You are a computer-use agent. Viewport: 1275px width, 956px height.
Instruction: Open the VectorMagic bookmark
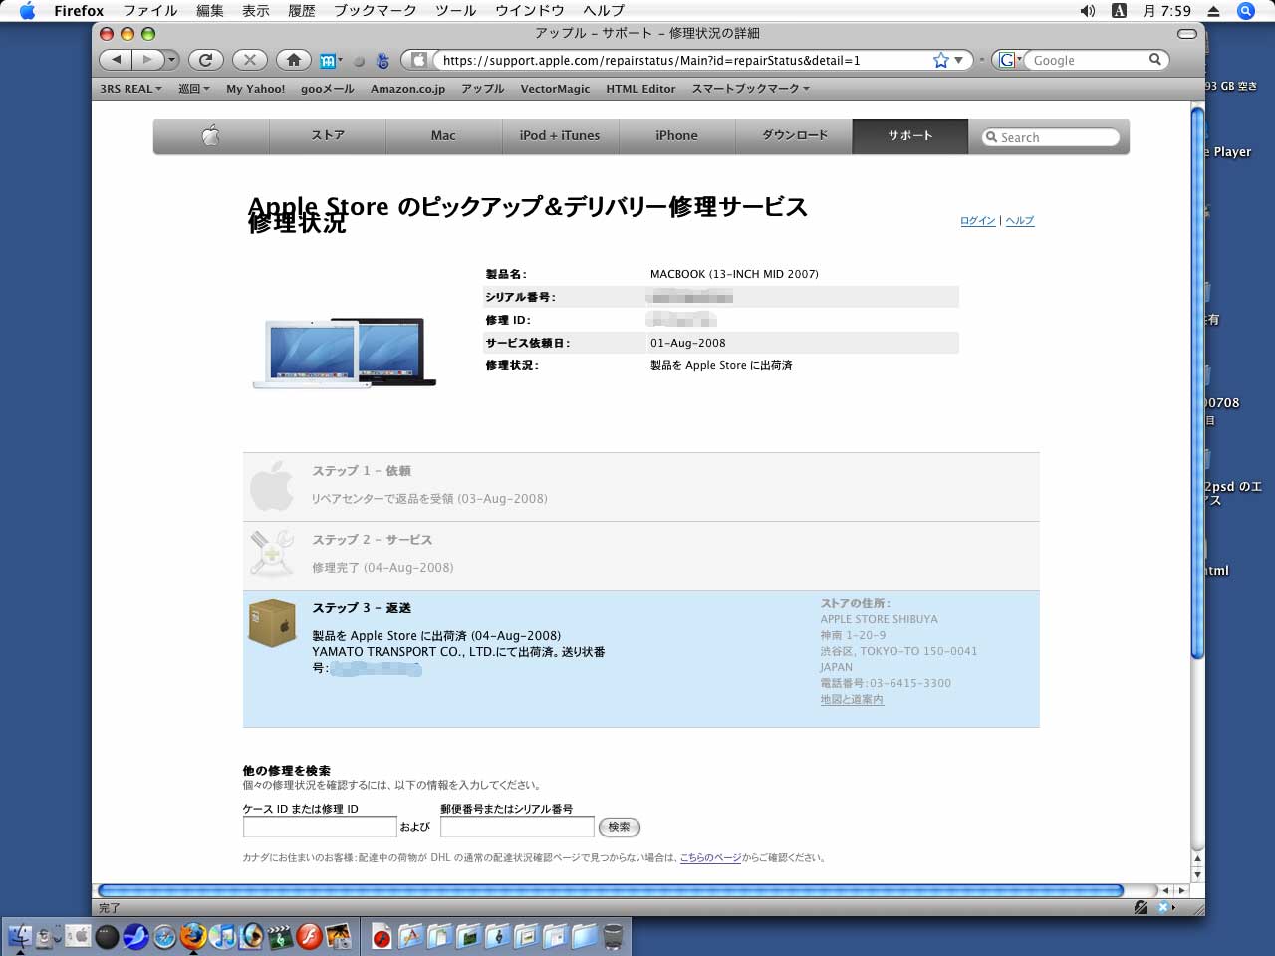click(555, 89)
